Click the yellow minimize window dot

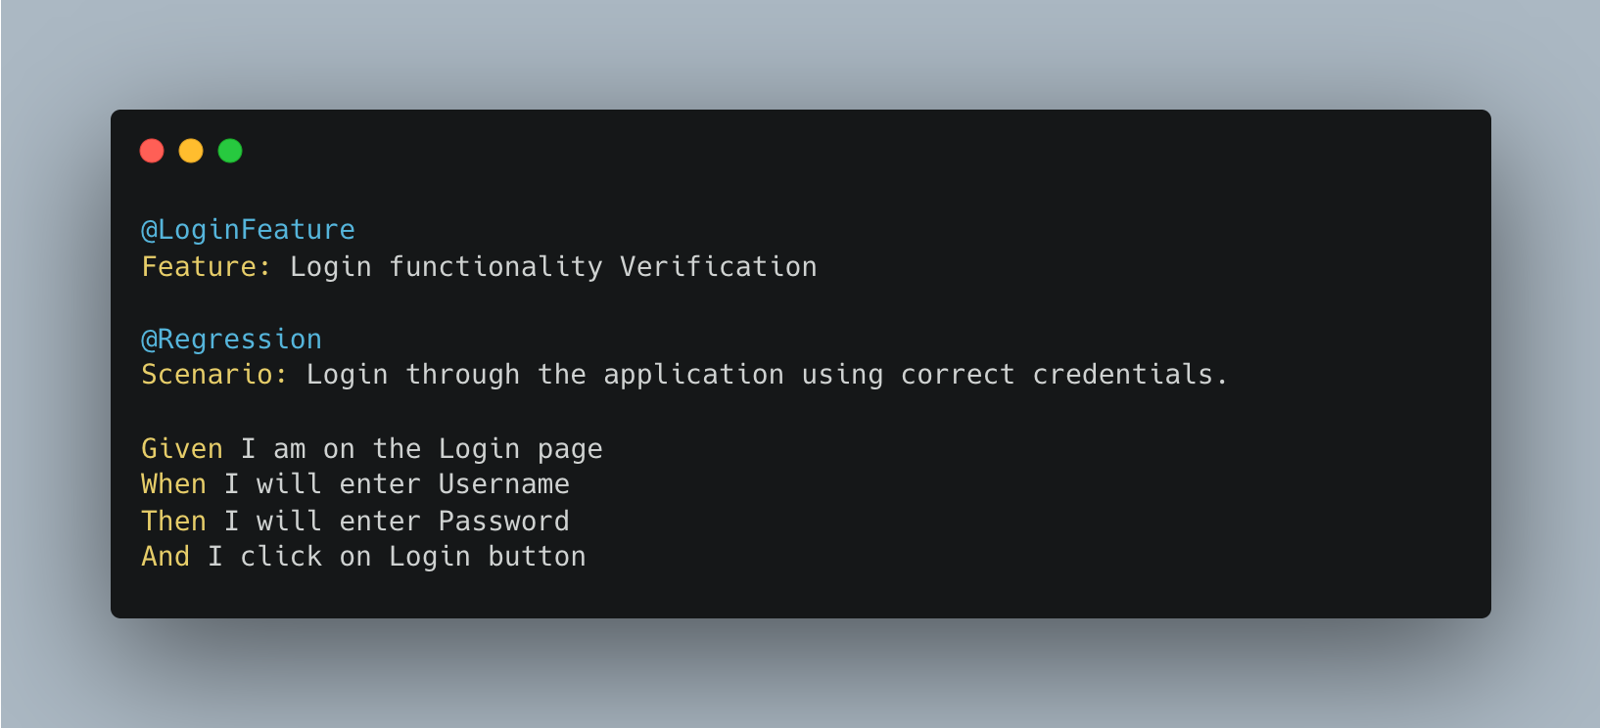pyautogui.click(x=191, y=151)
